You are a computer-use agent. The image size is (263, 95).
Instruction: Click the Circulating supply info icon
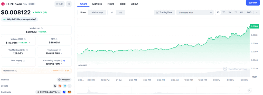(x=62, y=61)
